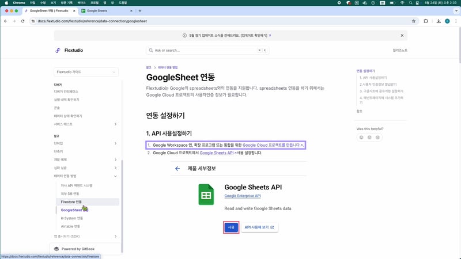
Task: Jump to 3. 구글시트에 공유계정 설정하기
Action: (x=381, y=92)
